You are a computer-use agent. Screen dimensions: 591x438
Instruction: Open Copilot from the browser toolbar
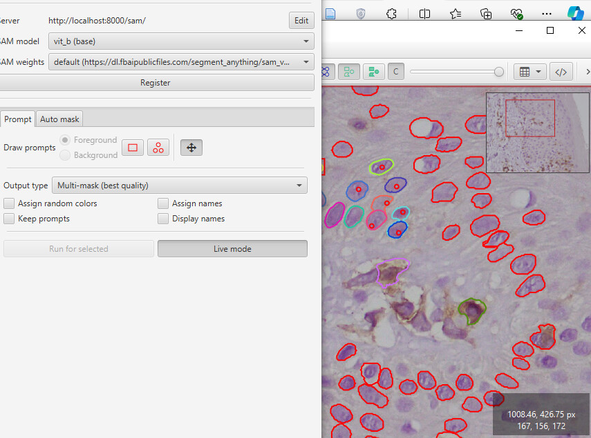[574, 12]
